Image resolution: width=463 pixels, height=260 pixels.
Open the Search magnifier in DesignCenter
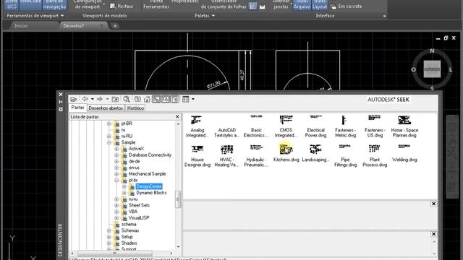click(x=127, y=100)
